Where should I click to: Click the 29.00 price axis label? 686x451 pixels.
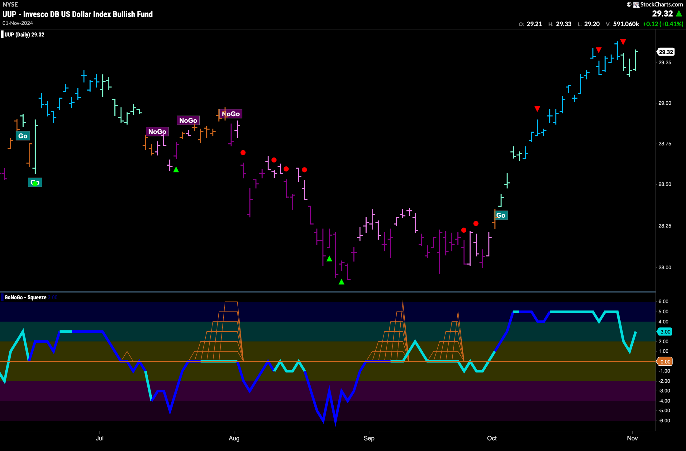pos(665,103)
